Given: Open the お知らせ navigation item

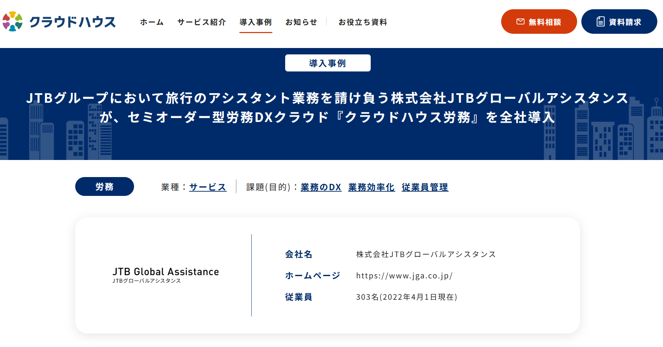Looking at the screenshot, I should (x=301, y=22).
